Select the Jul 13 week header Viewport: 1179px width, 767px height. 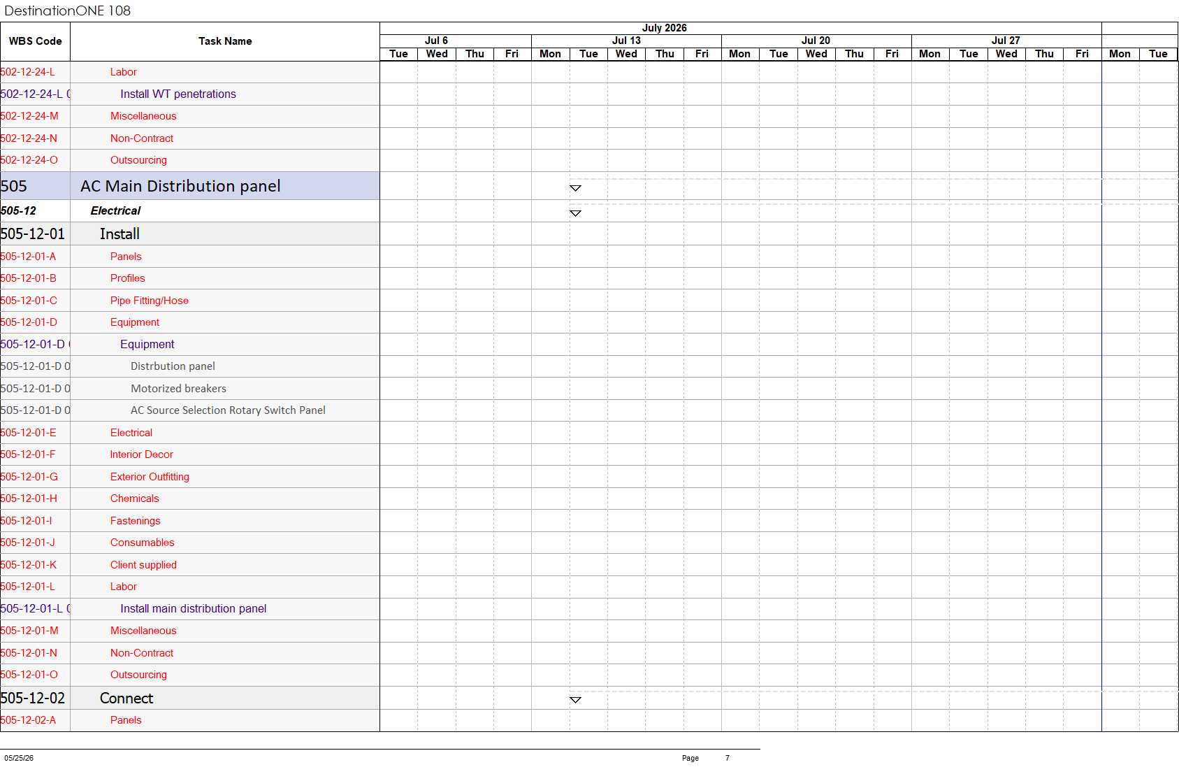(x=626, y=41)
